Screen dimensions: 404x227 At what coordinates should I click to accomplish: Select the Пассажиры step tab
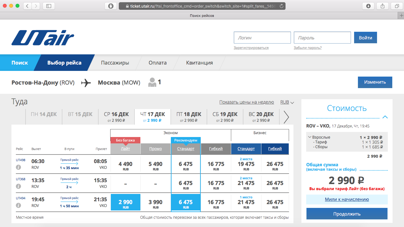[115, 63]
